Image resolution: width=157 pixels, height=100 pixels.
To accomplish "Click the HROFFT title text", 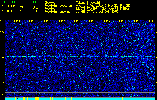I will (x=15, y=2).
